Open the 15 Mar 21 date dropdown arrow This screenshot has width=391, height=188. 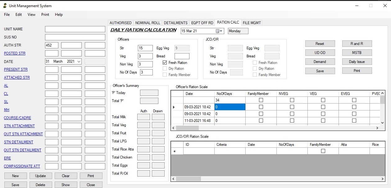(222, 31)
